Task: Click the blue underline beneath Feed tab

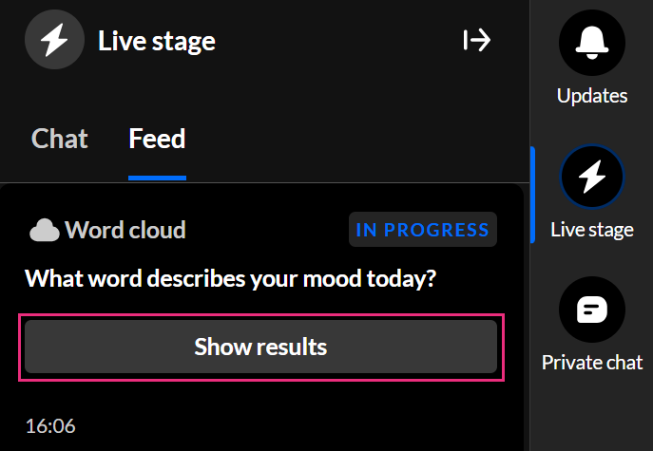Action: pyautogui.click(x=157, y=178)
